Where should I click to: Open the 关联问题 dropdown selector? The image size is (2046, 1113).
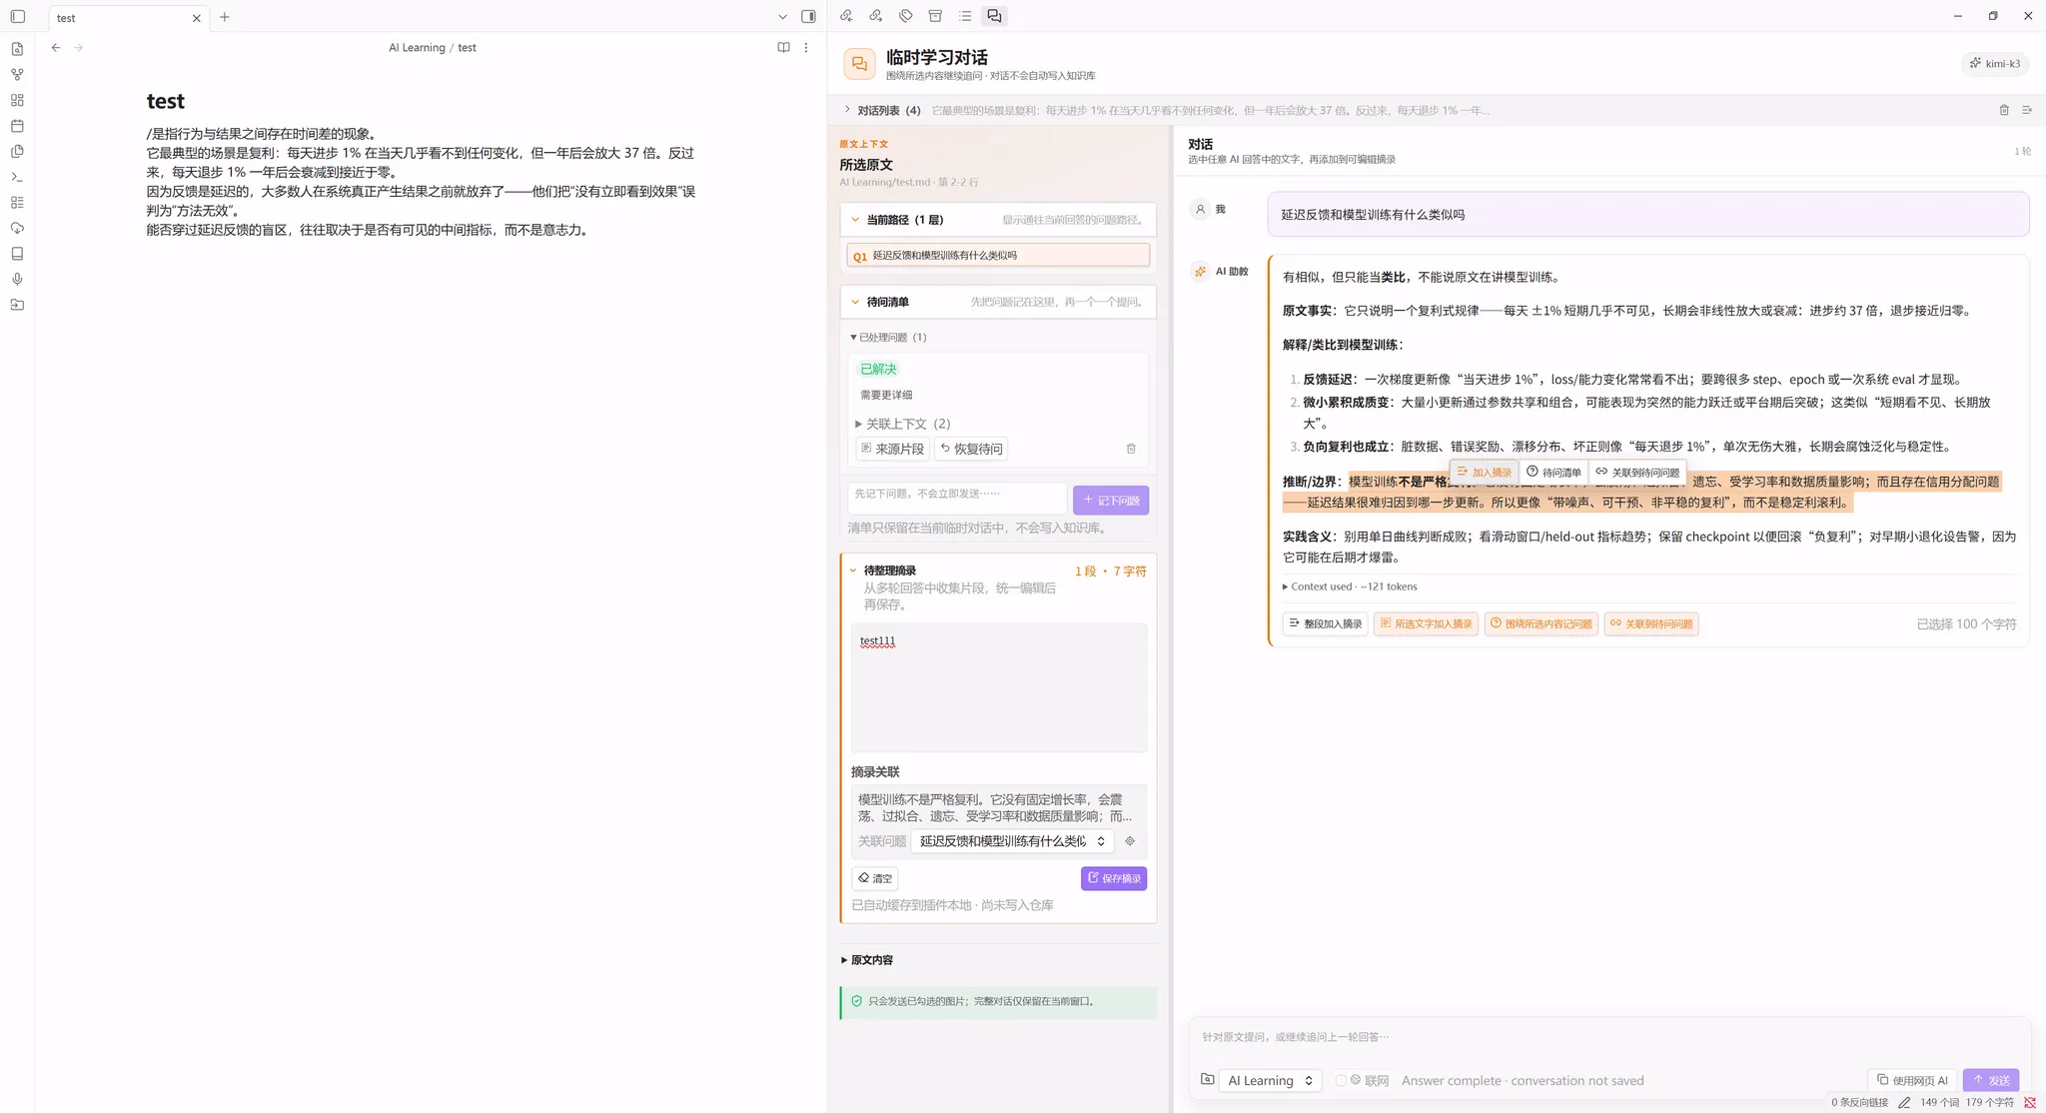click(1012, 841)
